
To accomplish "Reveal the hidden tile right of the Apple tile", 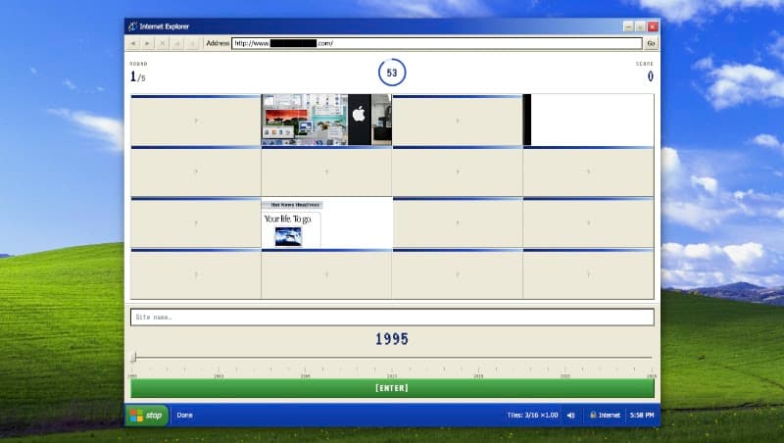I will (x=458, y=121).
